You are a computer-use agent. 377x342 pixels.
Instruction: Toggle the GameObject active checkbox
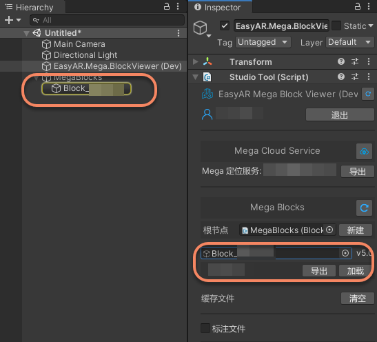(225, 26)
